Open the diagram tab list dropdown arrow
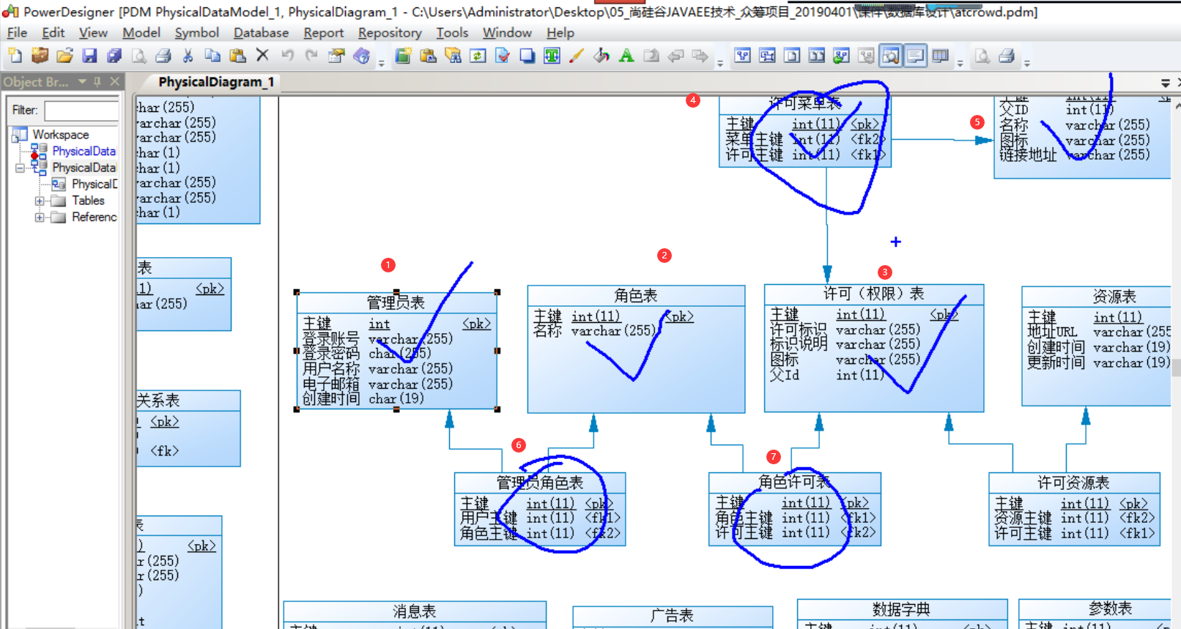This screenshot has width=1181, height=629. pyautogui.click(x=1166, y=83)
